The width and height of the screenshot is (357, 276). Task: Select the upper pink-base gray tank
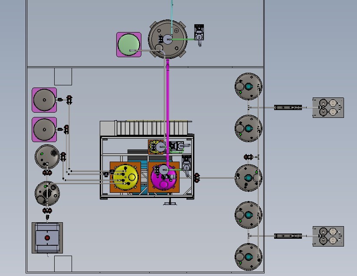[44, 100]
